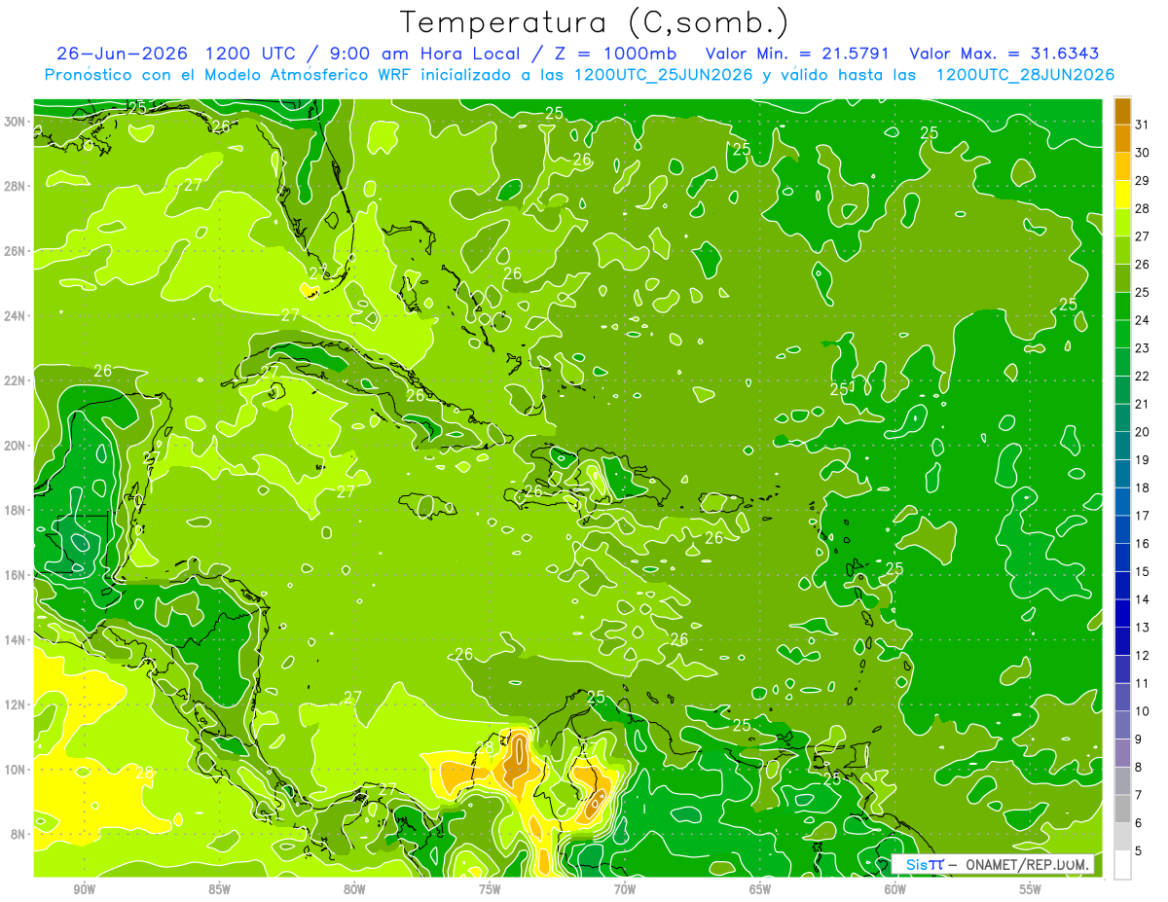Viewport: 1168px width, 902px height.
Task: Click the '75W' longitude axis label
Action: coord(490,889)
